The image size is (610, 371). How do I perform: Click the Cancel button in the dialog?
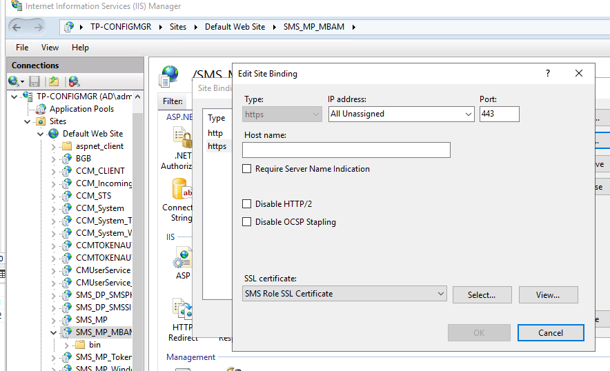551,332
